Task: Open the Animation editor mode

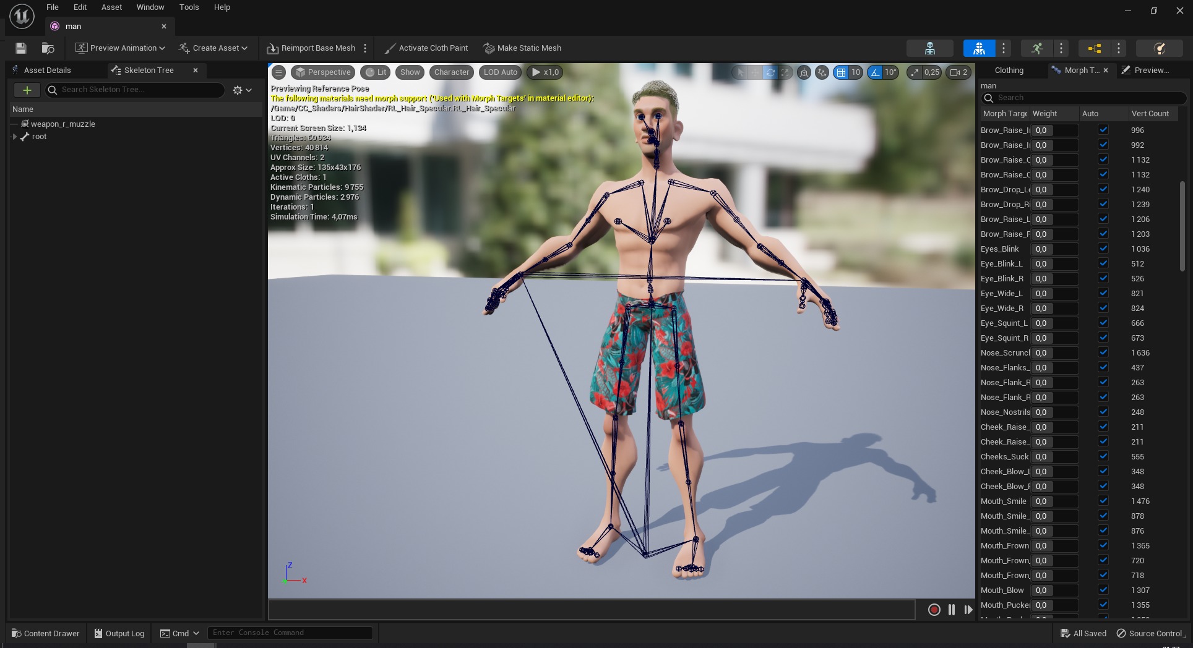Action: (1037, 48)
